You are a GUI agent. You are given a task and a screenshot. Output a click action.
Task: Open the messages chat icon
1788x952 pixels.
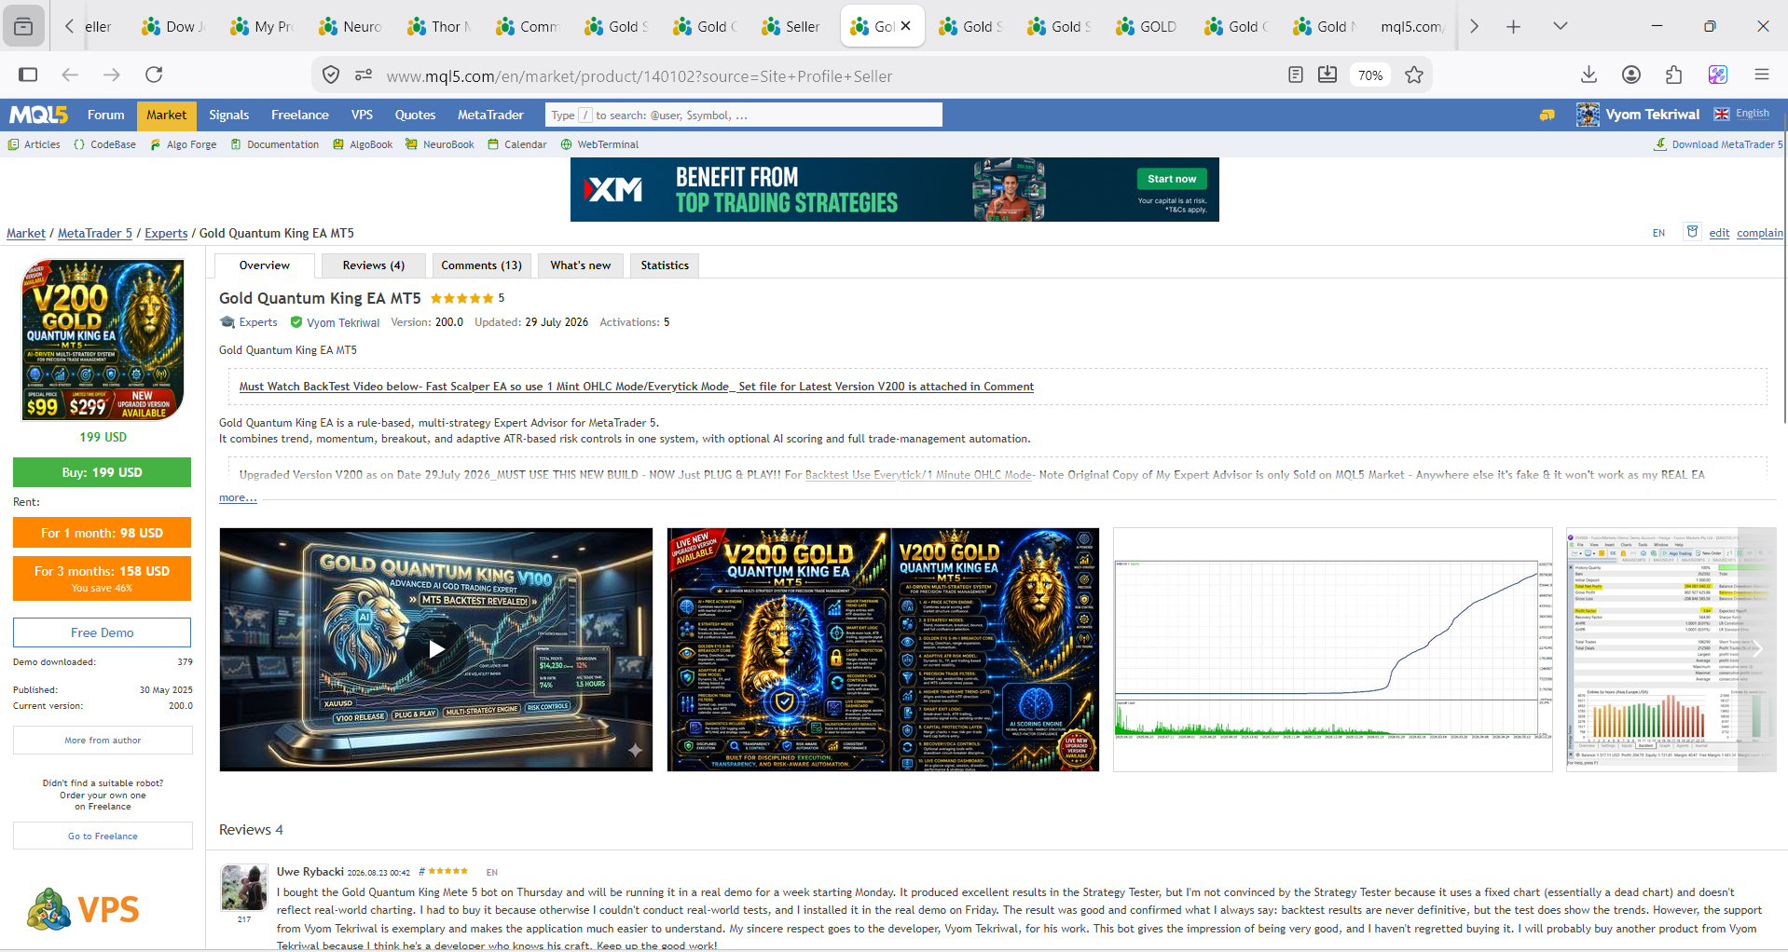tap(1547, 116)
